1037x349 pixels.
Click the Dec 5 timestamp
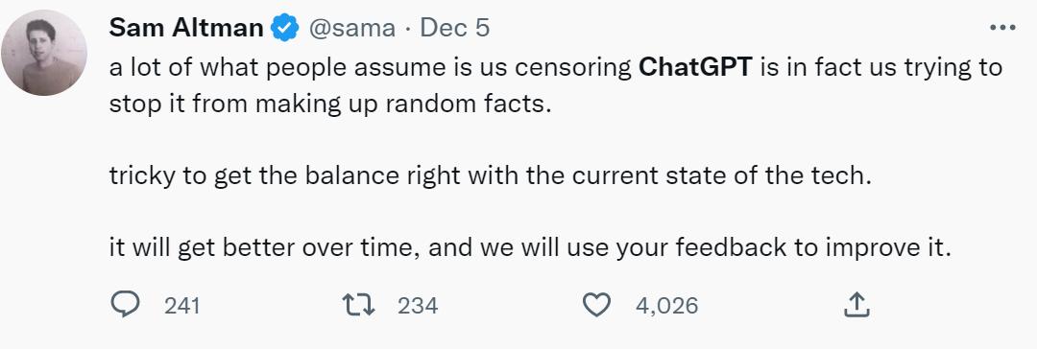[455, 28]
